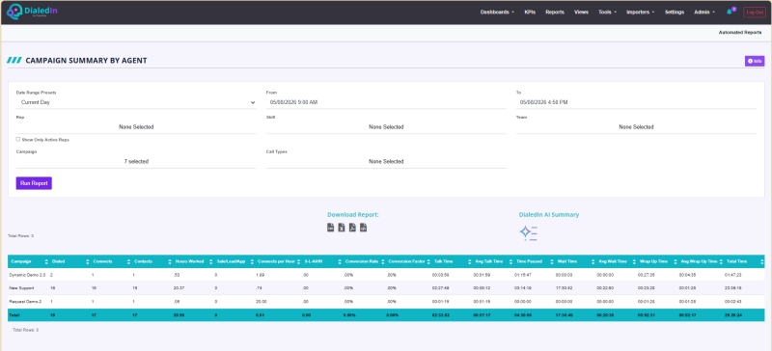Expand the Admin menu
Screen dimensions: 772x351
tap(704, 13)
